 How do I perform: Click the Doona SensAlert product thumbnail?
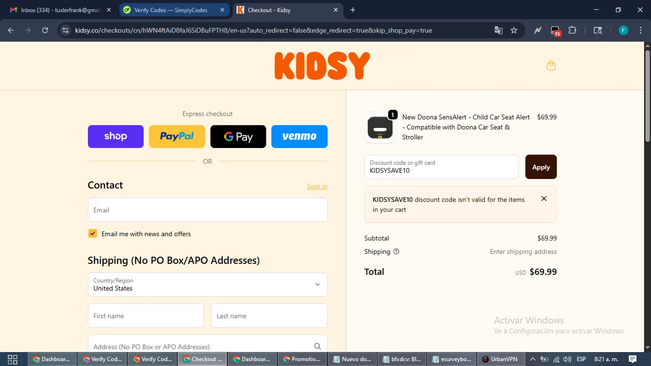tap(380, 128)
